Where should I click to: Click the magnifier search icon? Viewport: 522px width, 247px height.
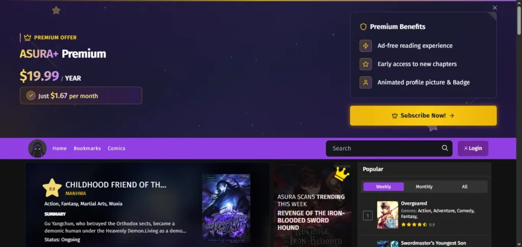[x=445, y=148]
